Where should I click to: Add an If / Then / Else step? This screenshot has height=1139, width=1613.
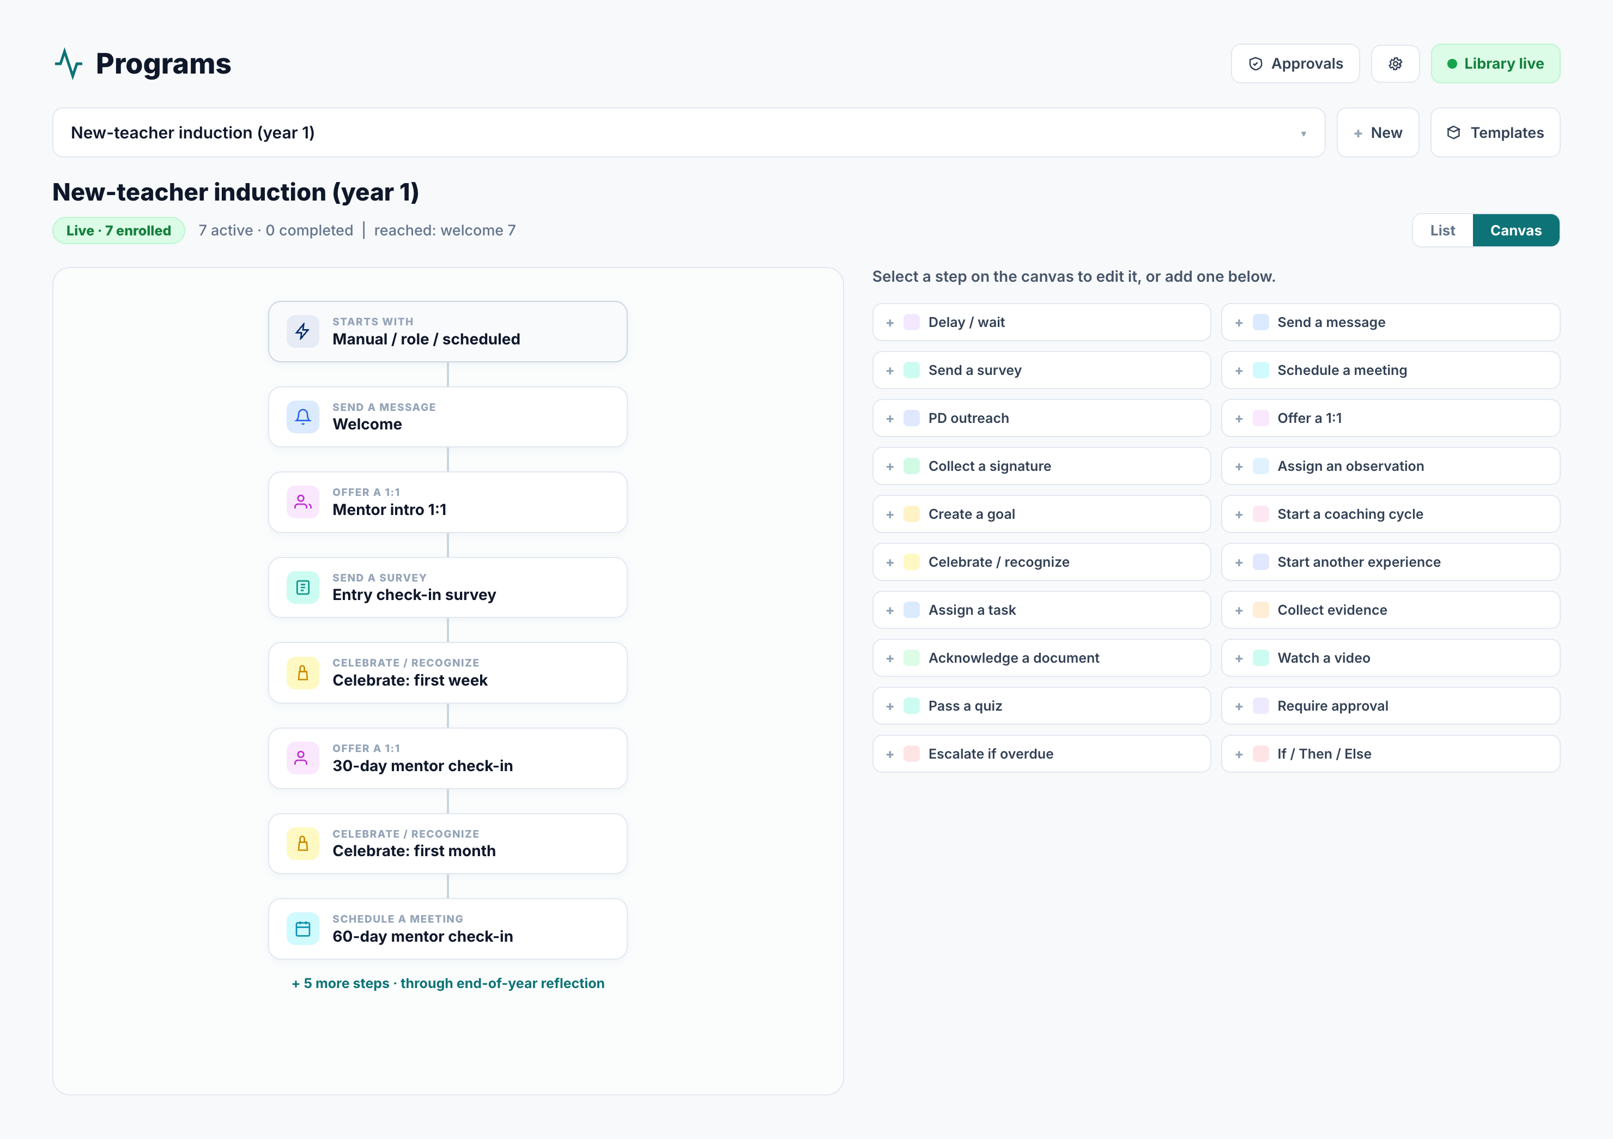coord(1390,754)
